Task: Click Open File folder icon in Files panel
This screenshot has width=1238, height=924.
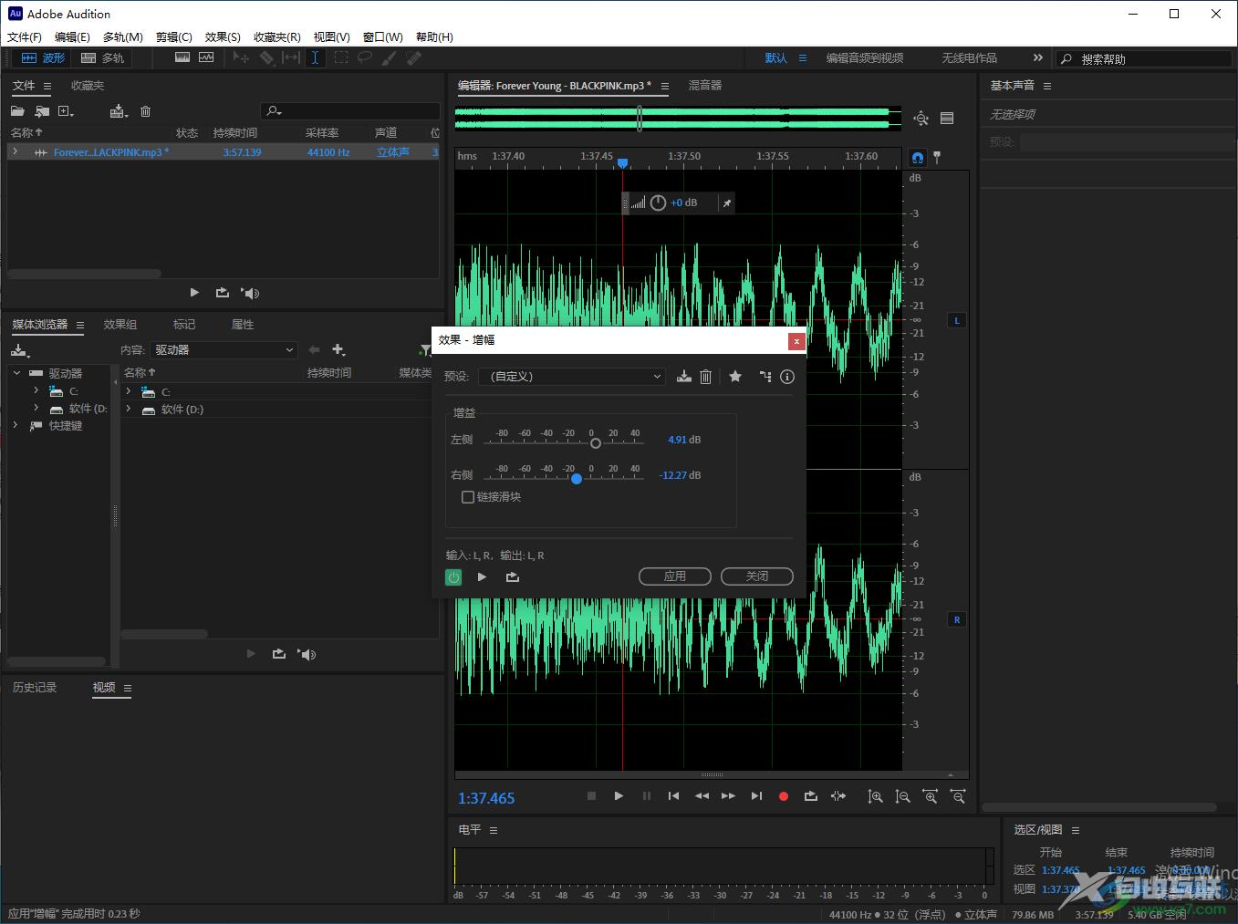Action: pyautogui.click(x=17, y=111)
